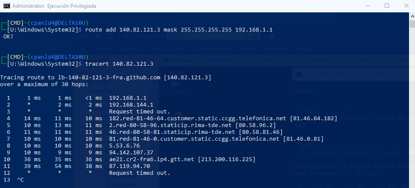Viewport: 415px width, 188px height.
Task: Expand the Quick Connect host dropdown
Action: (232, 36)
